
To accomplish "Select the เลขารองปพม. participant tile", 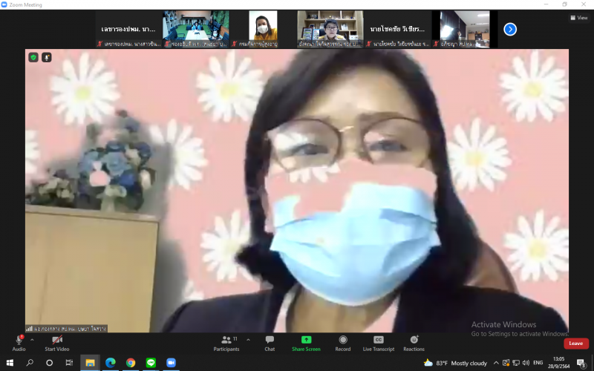I will 128,29.
